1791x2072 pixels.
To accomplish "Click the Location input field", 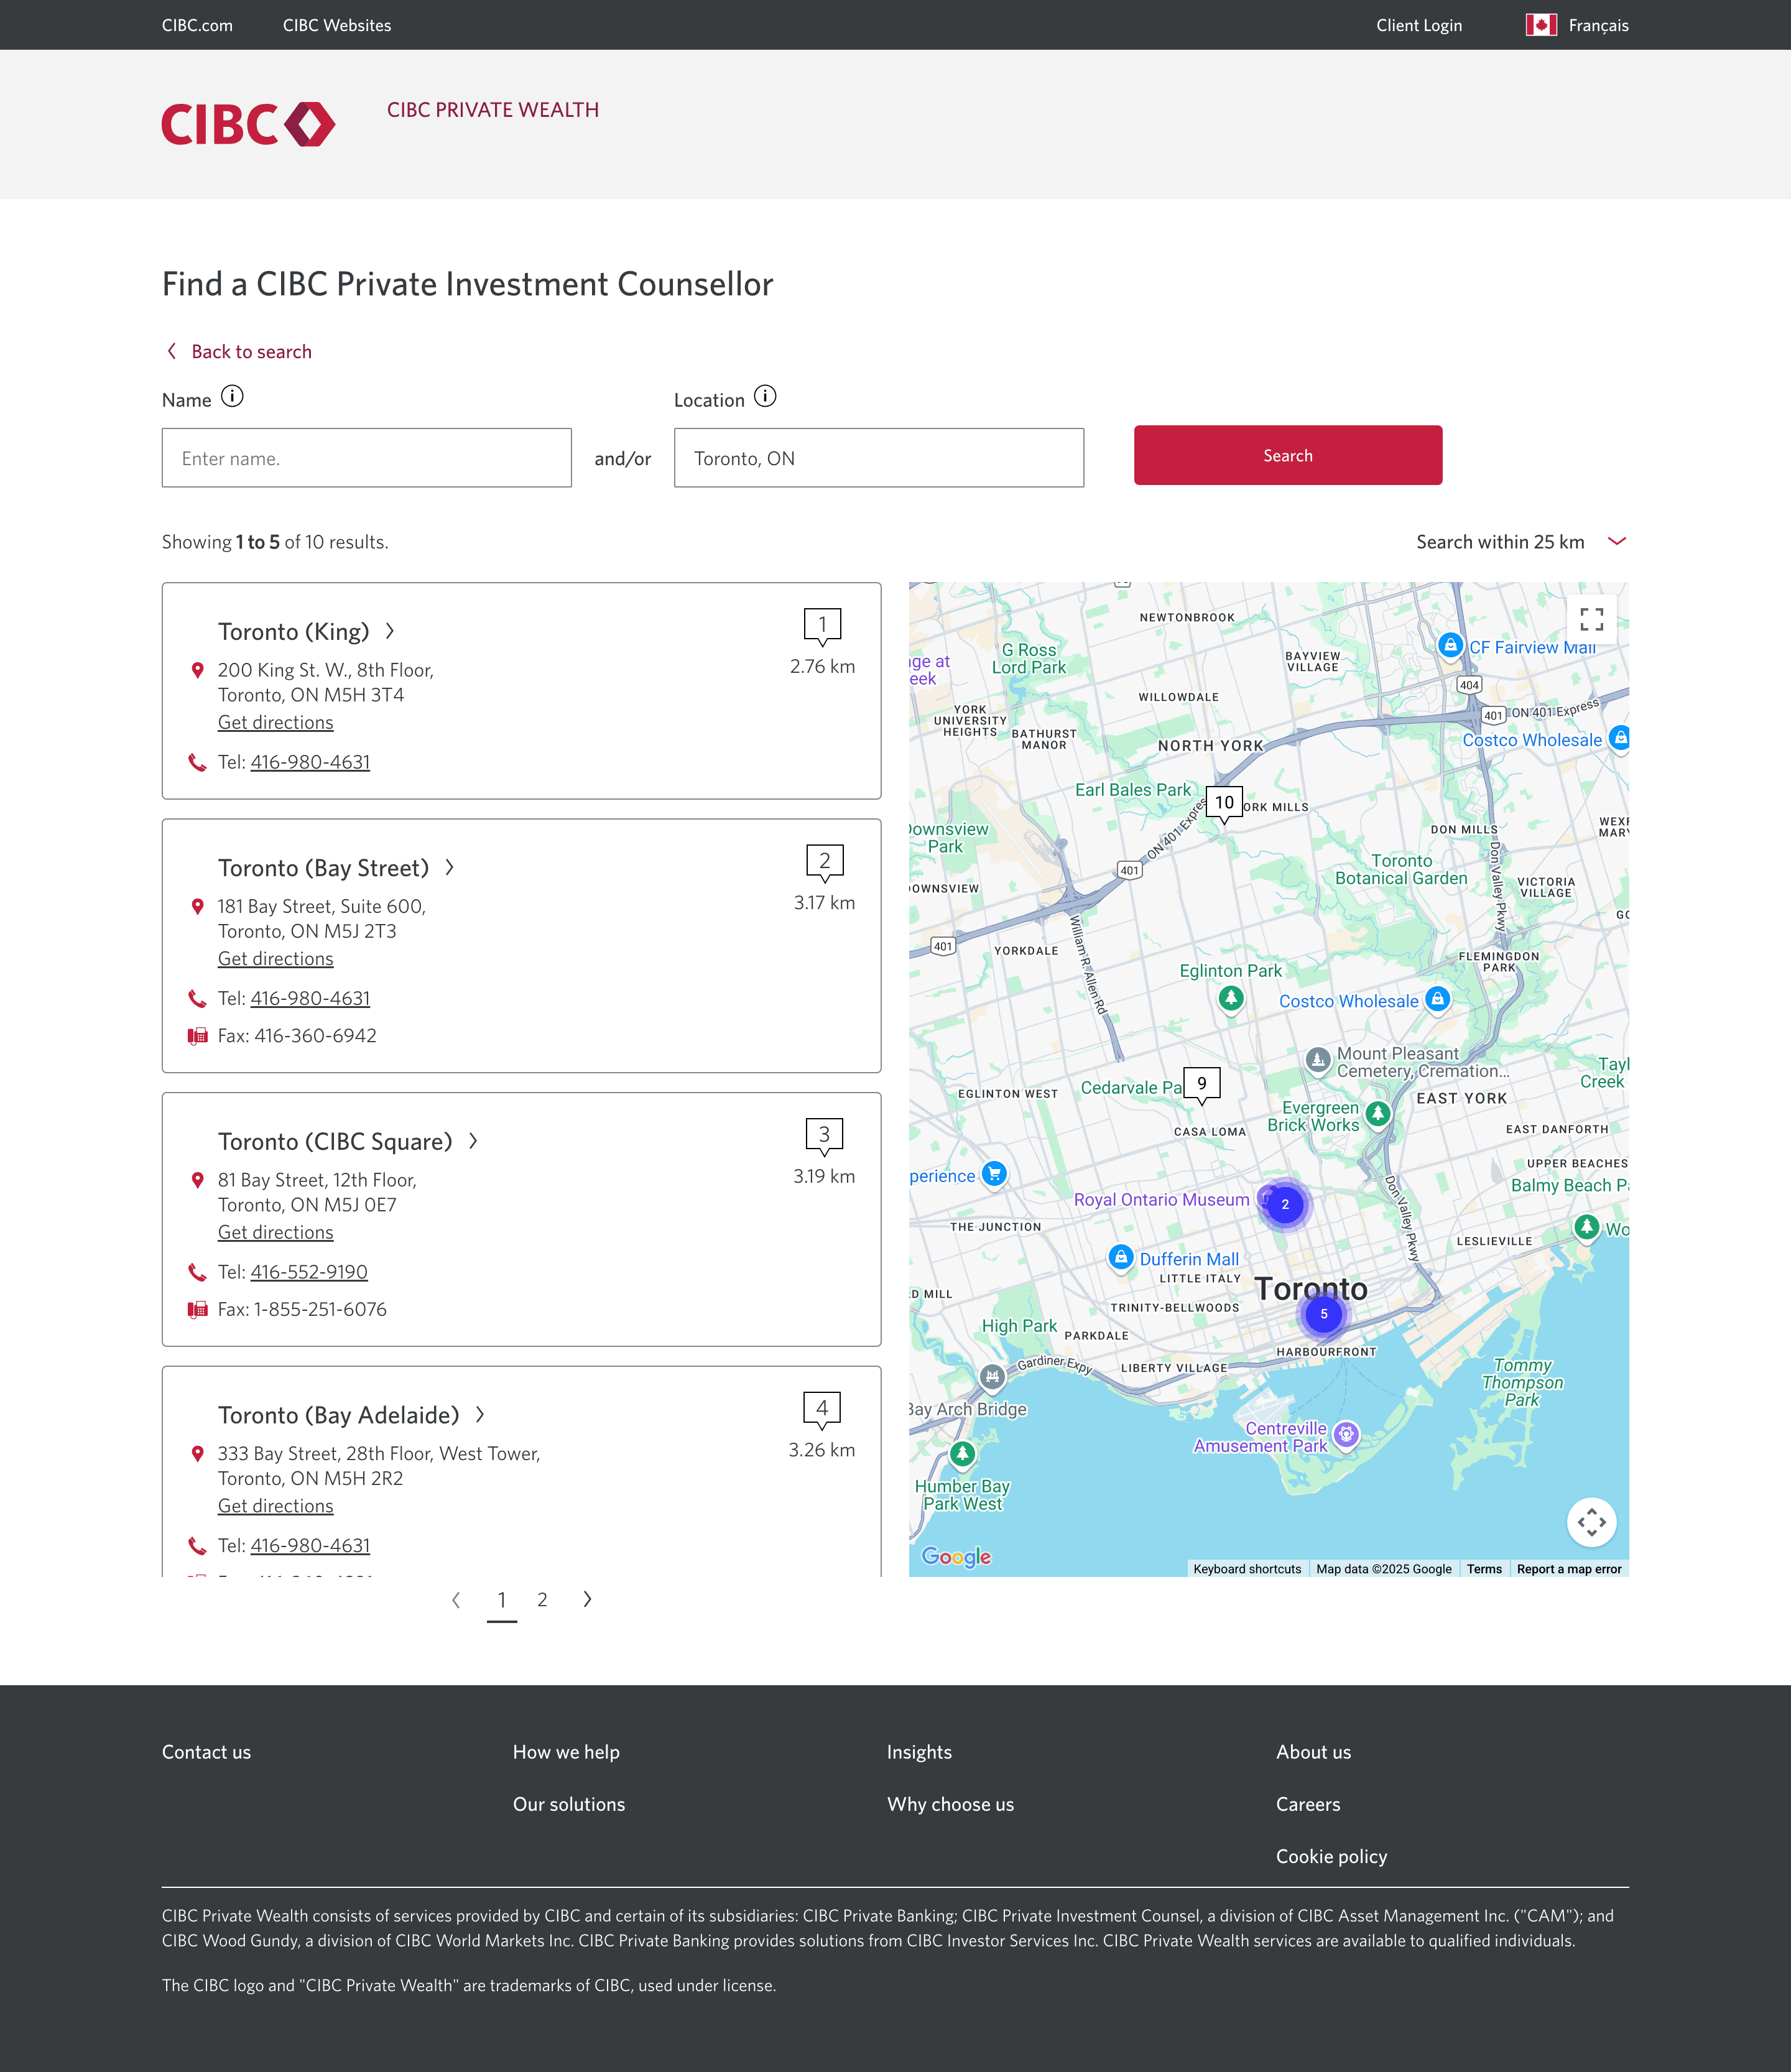I will coord(879,458).
